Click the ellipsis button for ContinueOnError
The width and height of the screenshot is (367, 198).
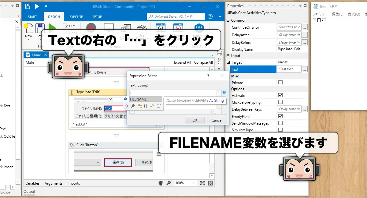pos(304,27)
